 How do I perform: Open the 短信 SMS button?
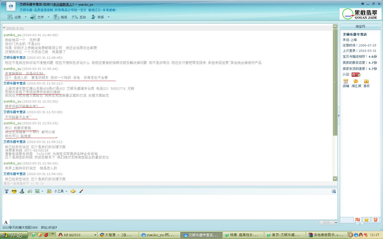click(x=60, y=17)
